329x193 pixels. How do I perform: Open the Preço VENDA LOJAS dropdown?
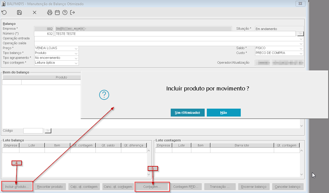click(76, 49)
